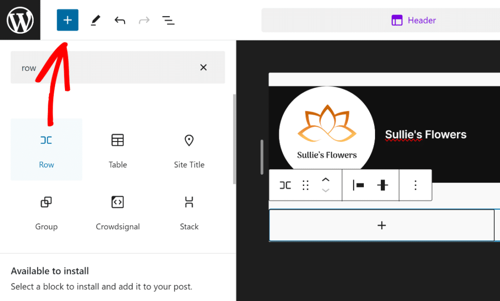This screenshot has height=301, width=500.
Task: Open the justification dropdown
Action: point(358,185)
